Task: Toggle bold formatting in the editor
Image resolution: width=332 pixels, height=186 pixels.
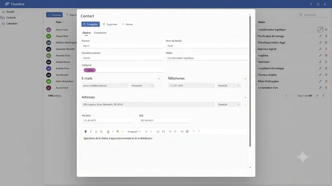Action: [85, 131]
